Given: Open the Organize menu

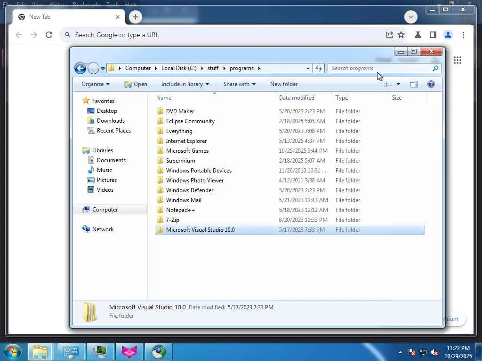Looking at the screenshot, I should coord(96,84).
